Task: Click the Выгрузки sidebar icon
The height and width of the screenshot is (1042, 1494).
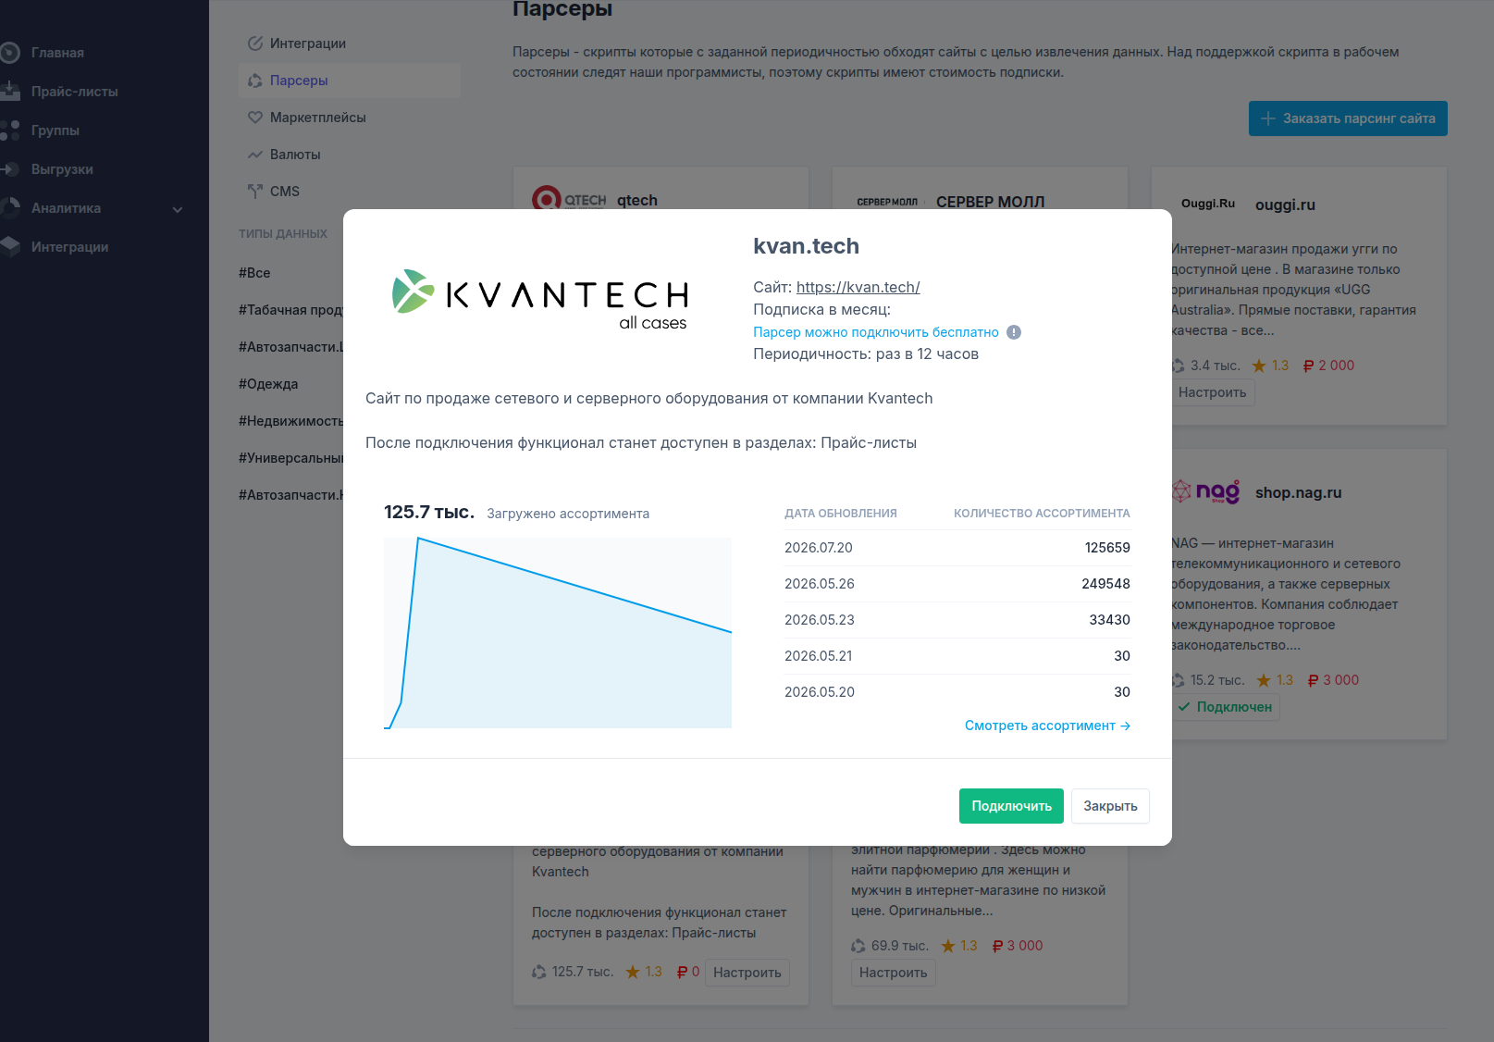Action: pyautogui.click(x=9, y=169)
